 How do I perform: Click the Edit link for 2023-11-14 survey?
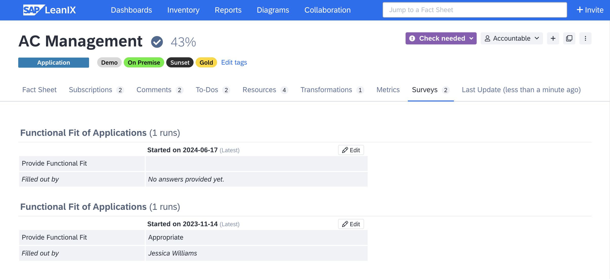[350, 224]
